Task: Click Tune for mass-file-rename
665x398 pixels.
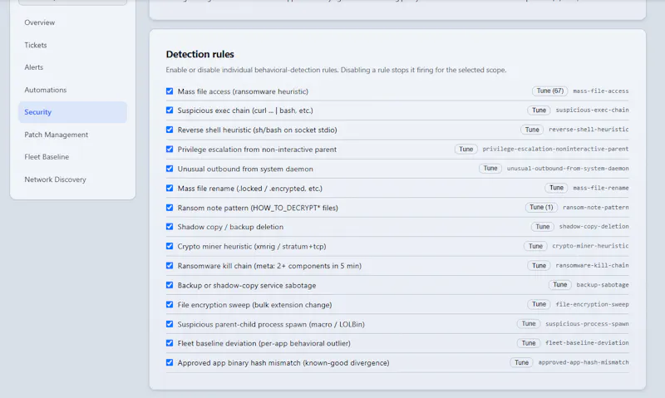Action: point(556,188)
